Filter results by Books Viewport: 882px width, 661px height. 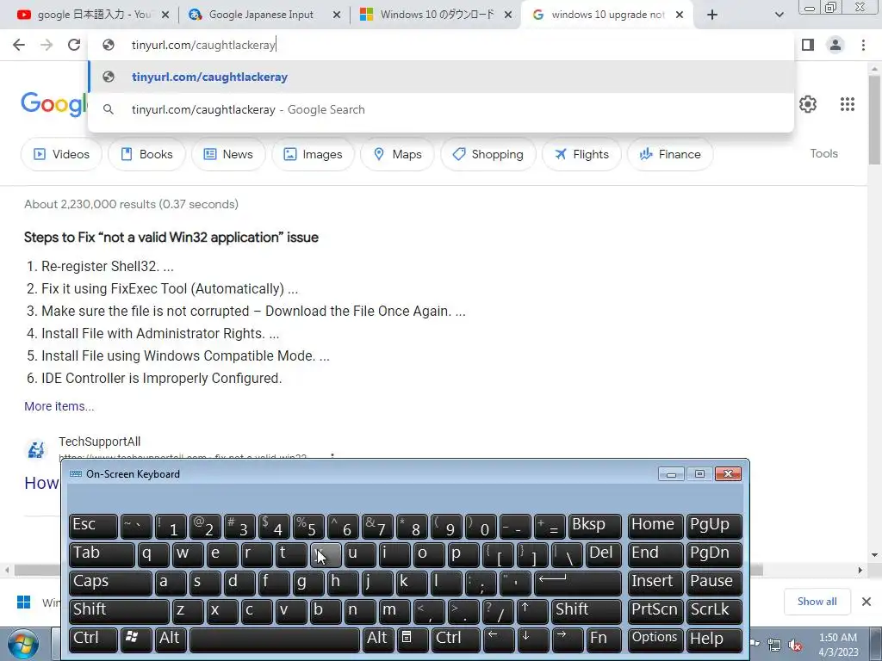click(x=146, y=154)
